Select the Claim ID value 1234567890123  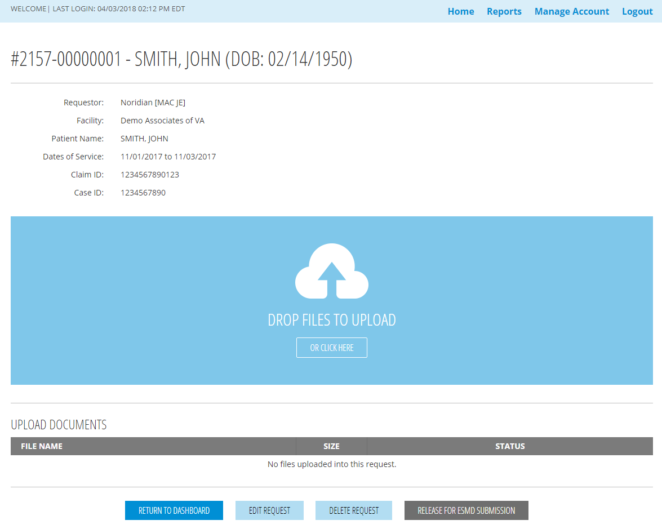pyautogui.click(x=149, y=174)
